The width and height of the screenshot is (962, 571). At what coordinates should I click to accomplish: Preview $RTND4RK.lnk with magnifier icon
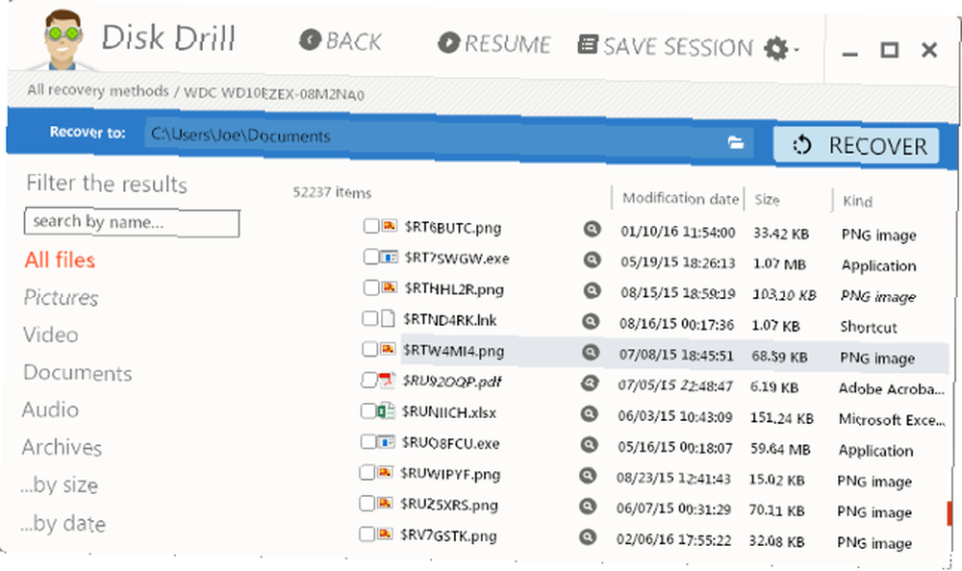[x=591, y=321]
